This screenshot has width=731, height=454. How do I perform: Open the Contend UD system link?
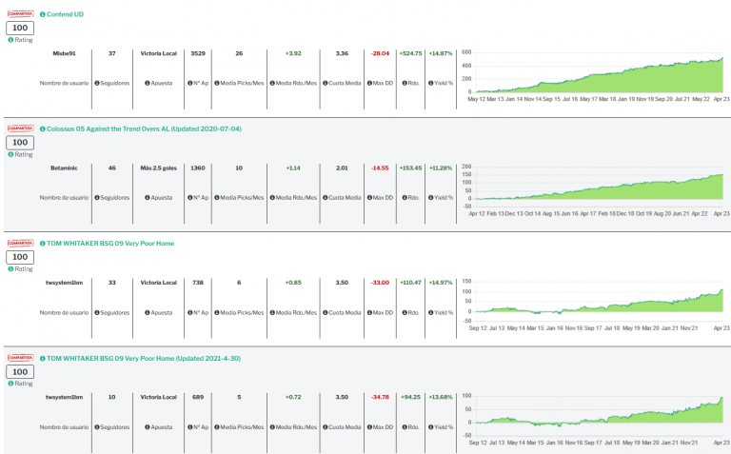pos(68,15)
